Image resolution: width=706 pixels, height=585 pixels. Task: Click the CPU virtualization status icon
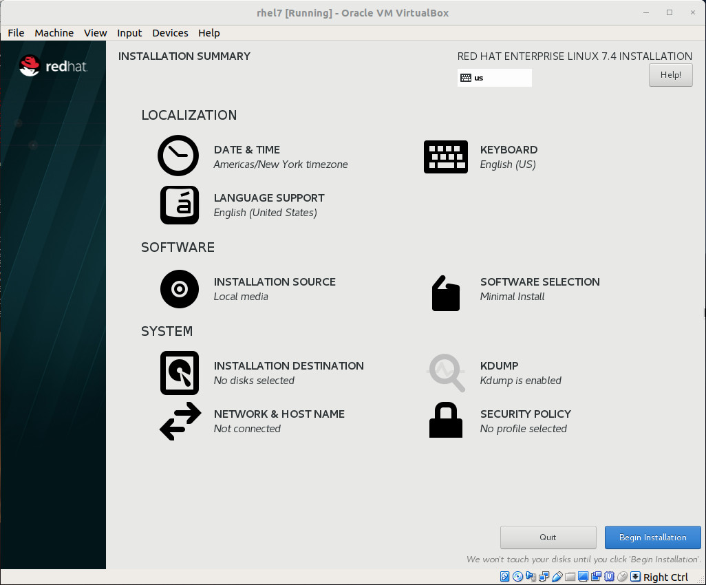click(x=609, y=577)
